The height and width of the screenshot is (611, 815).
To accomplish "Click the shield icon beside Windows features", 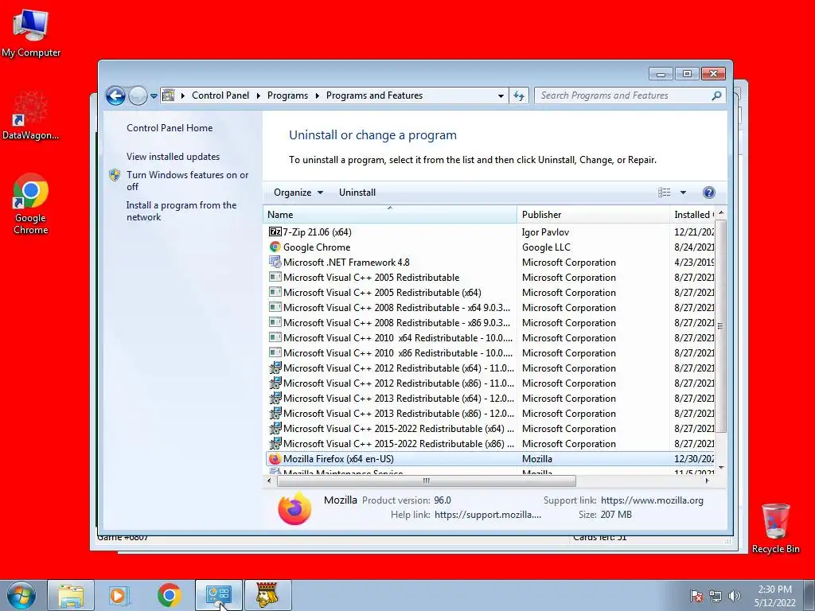I will 115,175.
